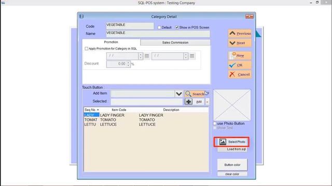The height and width of the screenshot is (186, 332).
Task: Cancel the category changes
Action: coord(240,74)
